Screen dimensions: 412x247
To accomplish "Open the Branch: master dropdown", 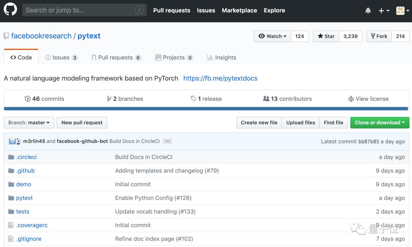I will point(29,123).
